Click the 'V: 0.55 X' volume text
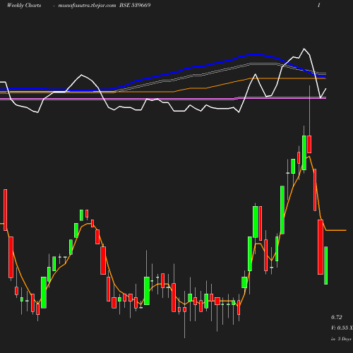 click(x=342, y=328)
